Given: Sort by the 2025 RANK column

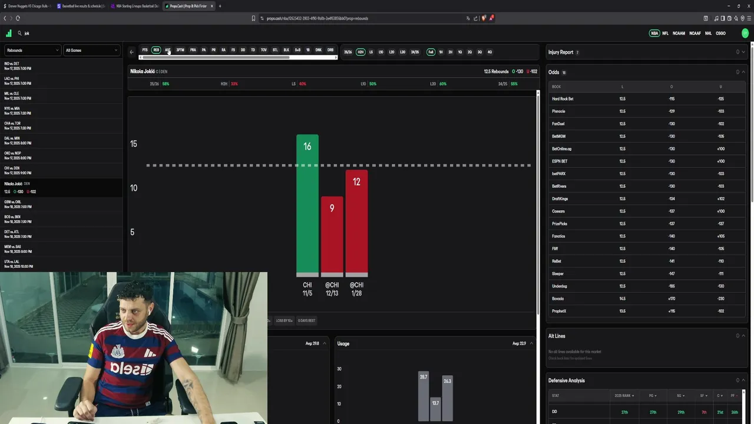Looking at the screenshot, I should pyautogui.click(x=624, y=396).
